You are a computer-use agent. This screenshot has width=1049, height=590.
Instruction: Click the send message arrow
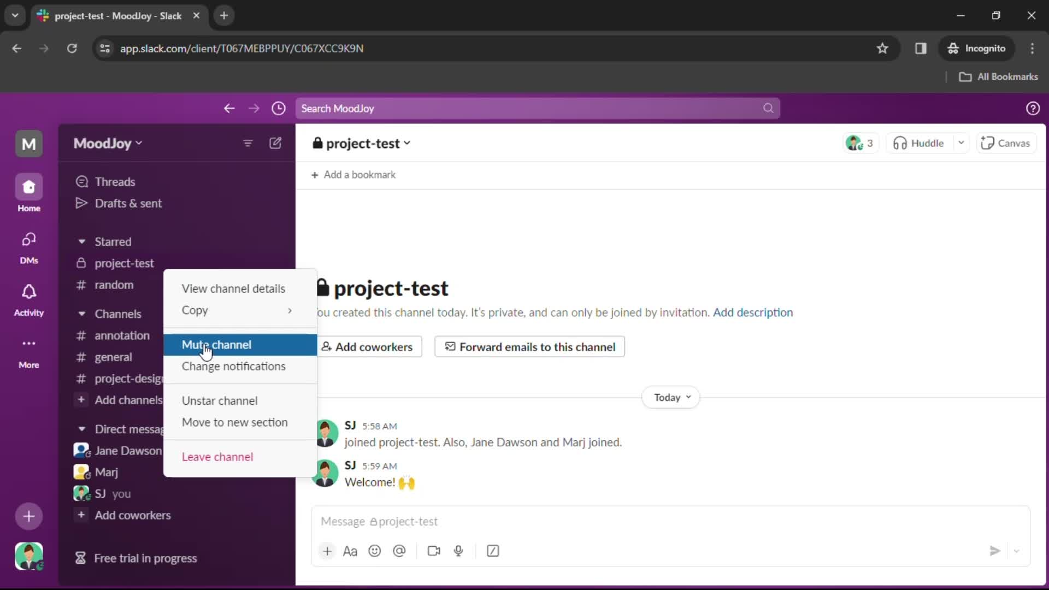(x=995, y=551)
